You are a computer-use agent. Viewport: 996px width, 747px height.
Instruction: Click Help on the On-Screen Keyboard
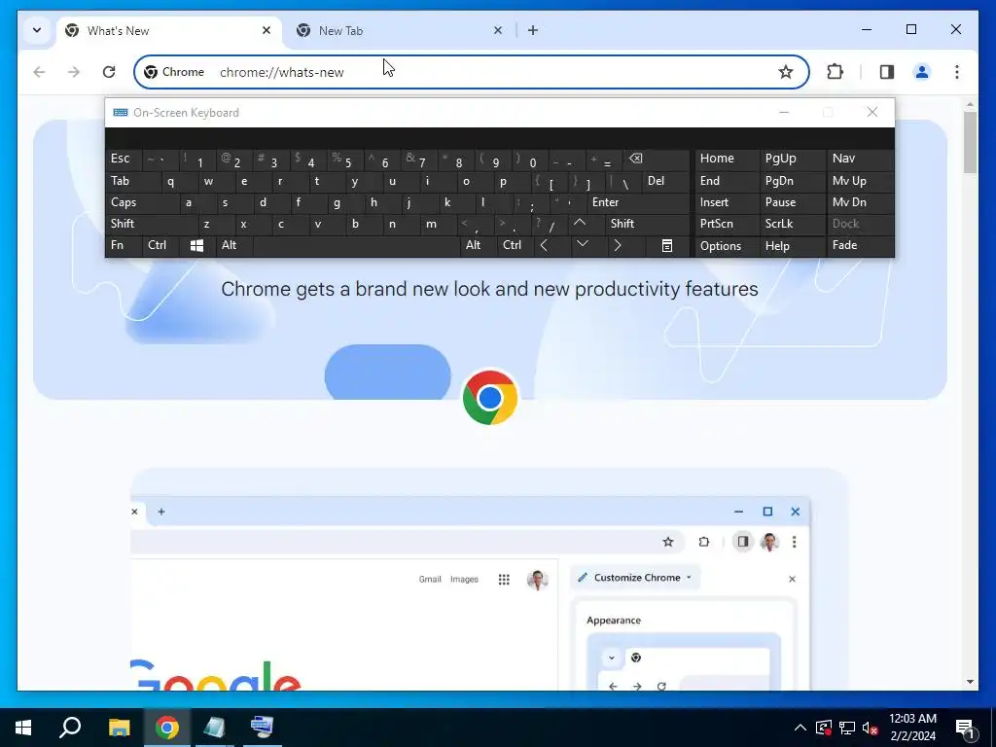point(792,246)
